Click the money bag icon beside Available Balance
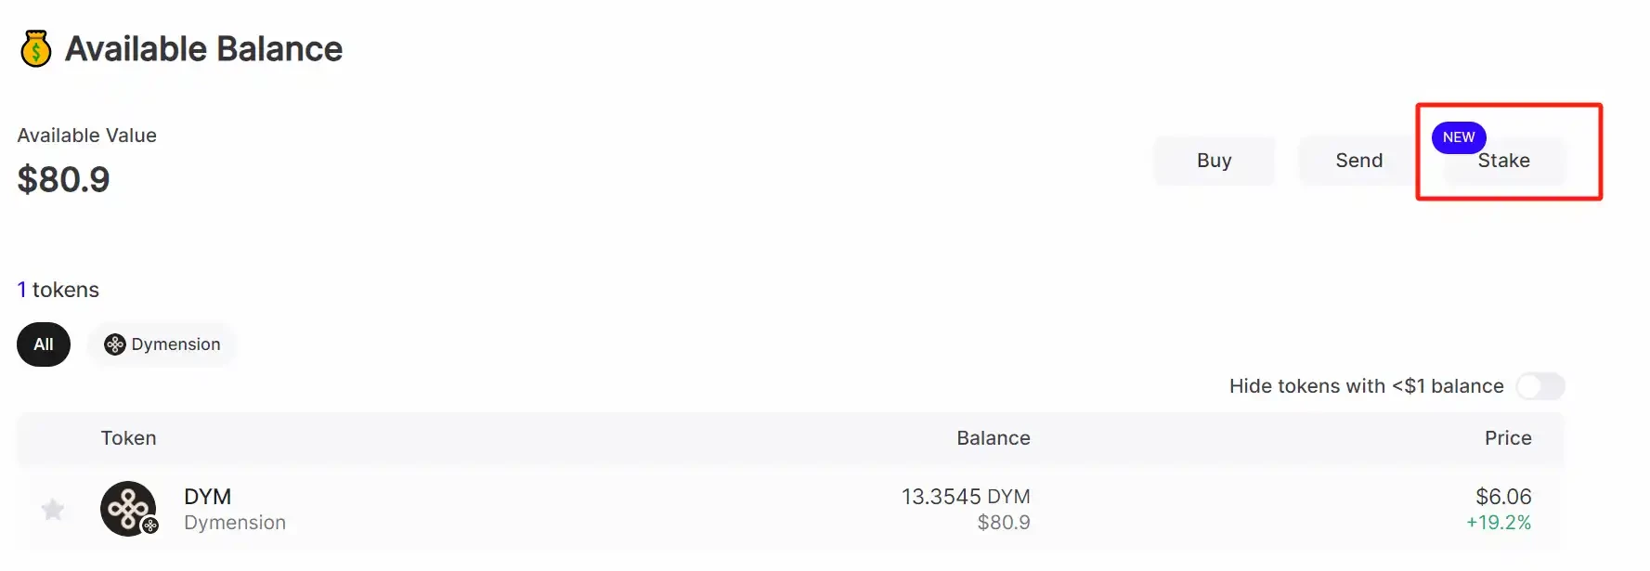 pyautogui.click(x=36, y=49)
